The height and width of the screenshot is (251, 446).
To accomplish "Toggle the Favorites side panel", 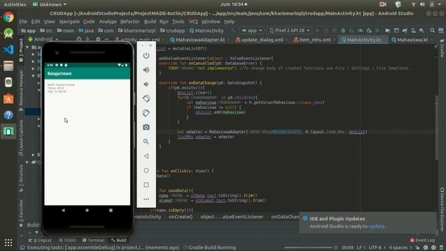I will click(21, 213).
